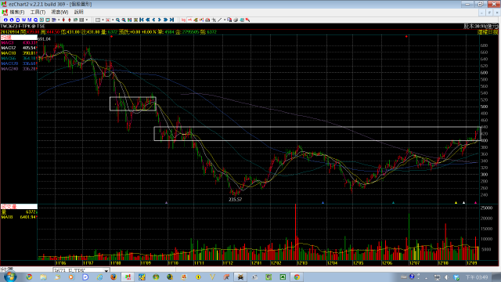501x282 pixels.
Task: Select the line drawing tool
Action: click(219, 20)
